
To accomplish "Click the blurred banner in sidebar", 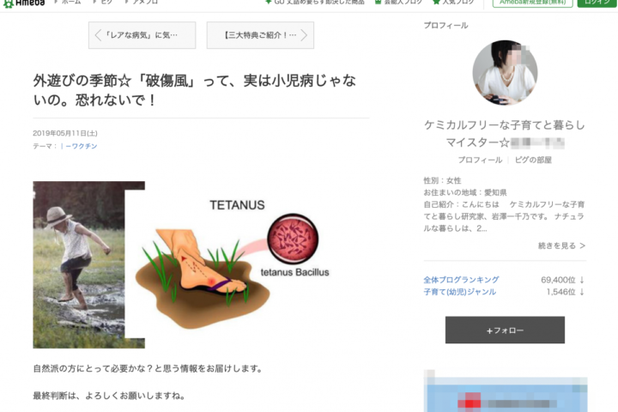I will coord(506,391).
